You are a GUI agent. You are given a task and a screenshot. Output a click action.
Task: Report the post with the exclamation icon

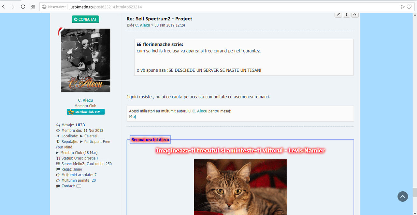point(346,15)
